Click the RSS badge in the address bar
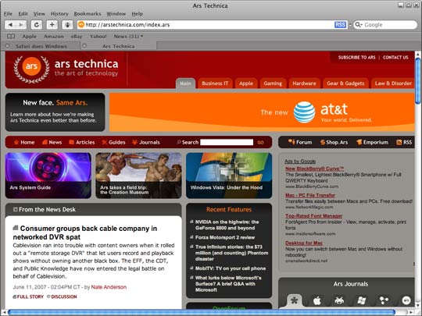This screenshot has height=316, width=422. (x=340, y=25)
